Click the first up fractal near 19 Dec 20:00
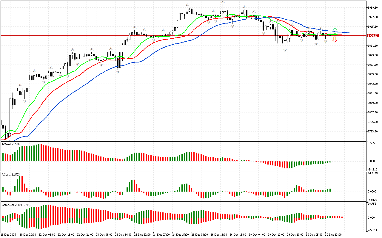Screen dimensions: 382x238 (x=20, y=85)
